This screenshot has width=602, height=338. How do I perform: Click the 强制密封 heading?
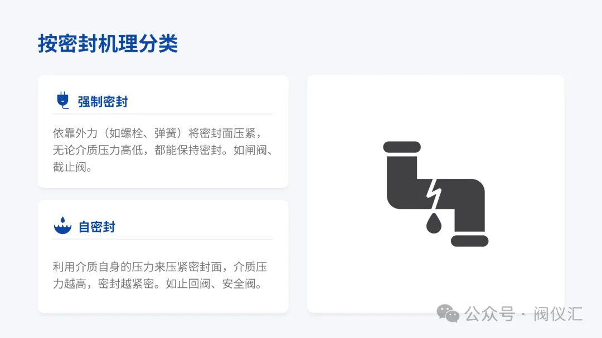[x=103, y=102]
